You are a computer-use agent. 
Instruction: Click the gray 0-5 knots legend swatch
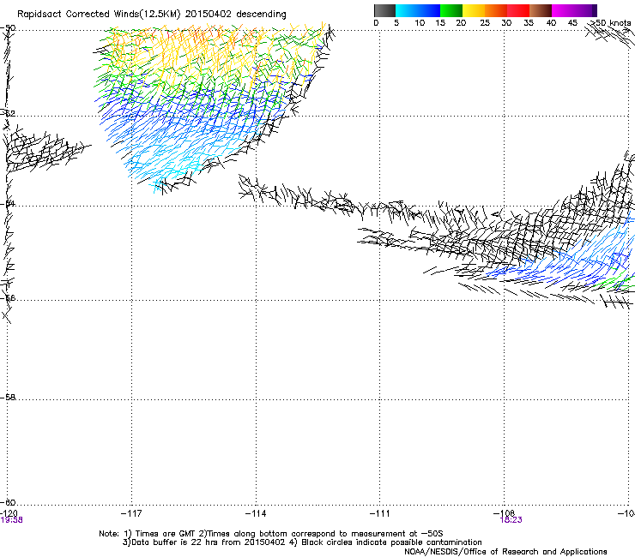(x=384, y=10)
